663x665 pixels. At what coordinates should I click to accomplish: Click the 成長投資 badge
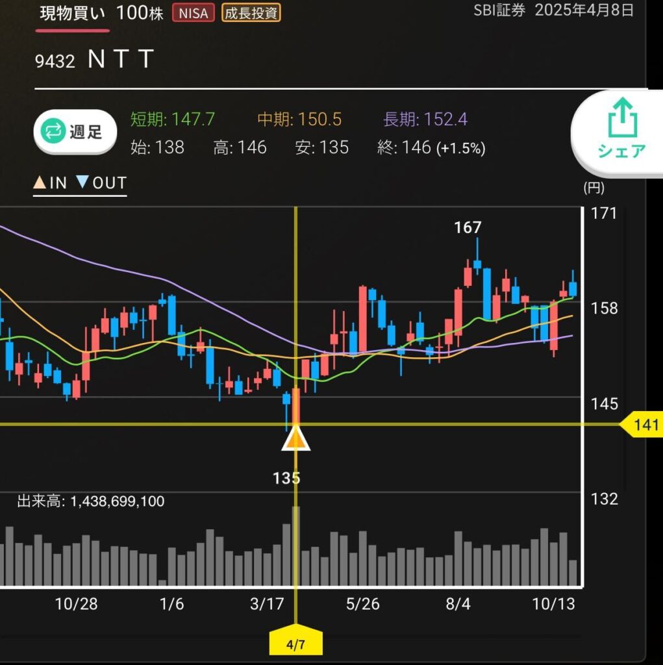point(251,13)
